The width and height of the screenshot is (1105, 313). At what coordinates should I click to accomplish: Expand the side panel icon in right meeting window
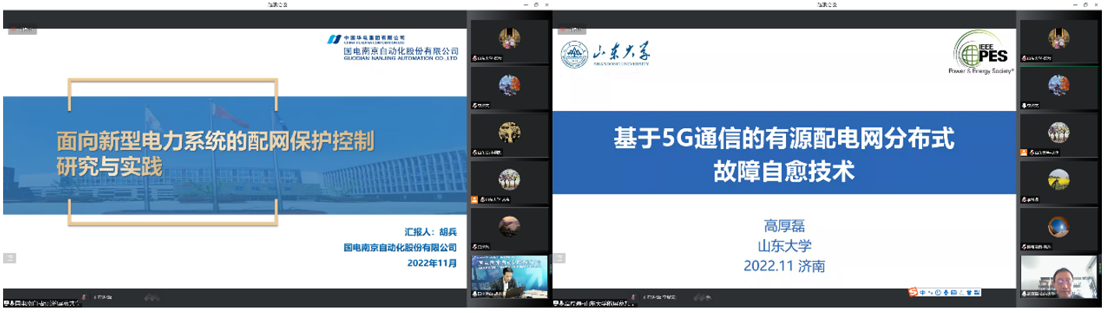pyautogui.click(x=558, y=258)
